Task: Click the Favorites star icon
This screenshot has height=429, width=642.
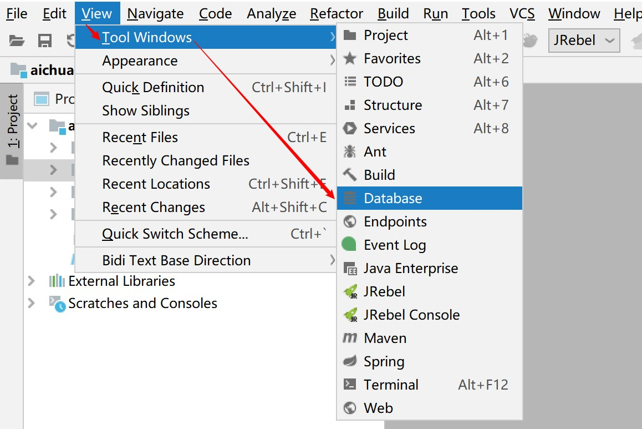Action: coord(349,58)
